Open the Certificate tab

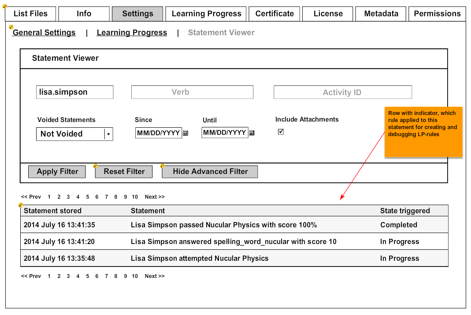[274, 14]
